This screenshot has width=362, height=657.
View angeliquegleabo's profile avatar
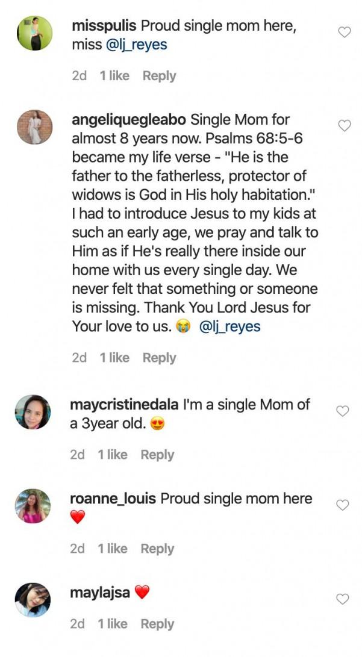33,127
